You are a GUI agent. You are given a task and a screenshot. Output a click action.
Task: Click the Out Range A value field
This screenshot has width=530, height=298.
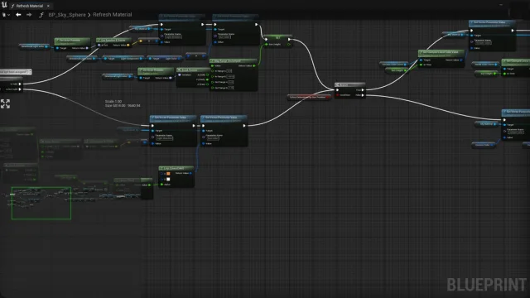pyautogui.click(x=230, y=82)
